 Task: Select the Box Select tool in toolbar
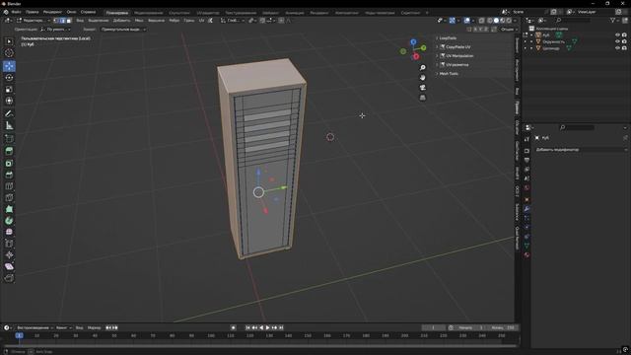9,41
